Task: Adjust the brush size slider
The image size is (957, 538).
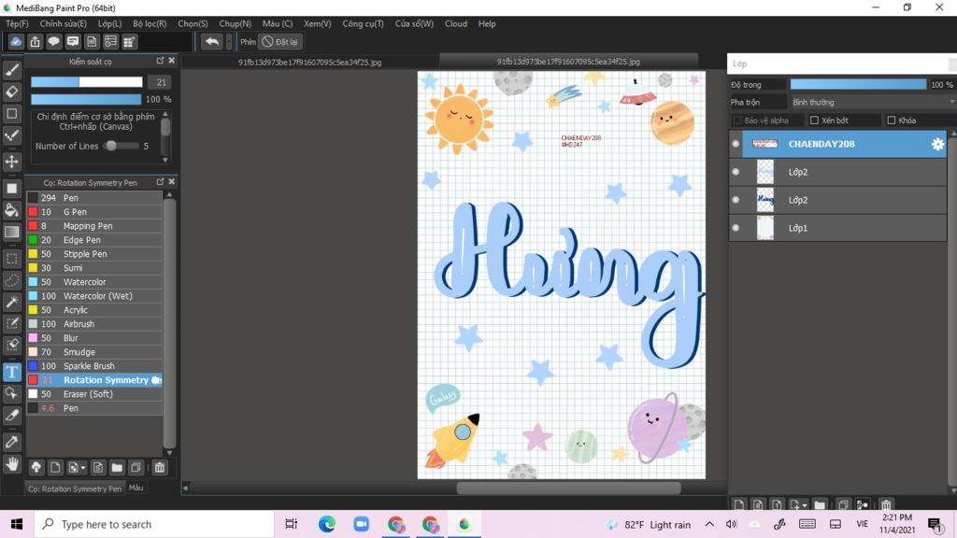Action: (87, 82)
